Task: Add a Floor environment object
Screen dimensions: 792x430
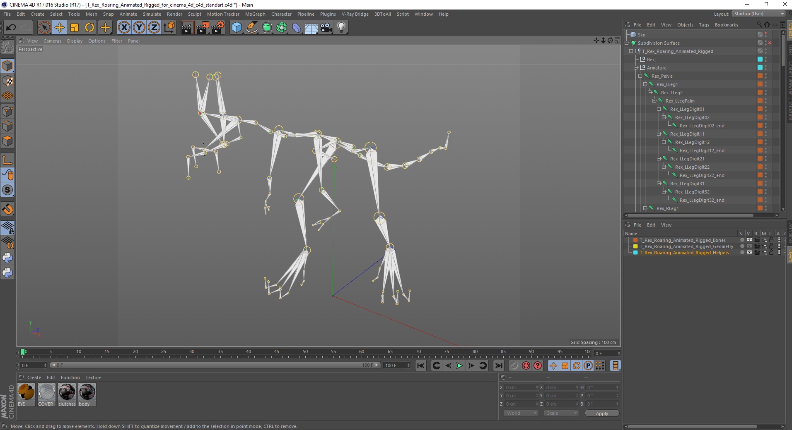Action: (x=311, y=28)
